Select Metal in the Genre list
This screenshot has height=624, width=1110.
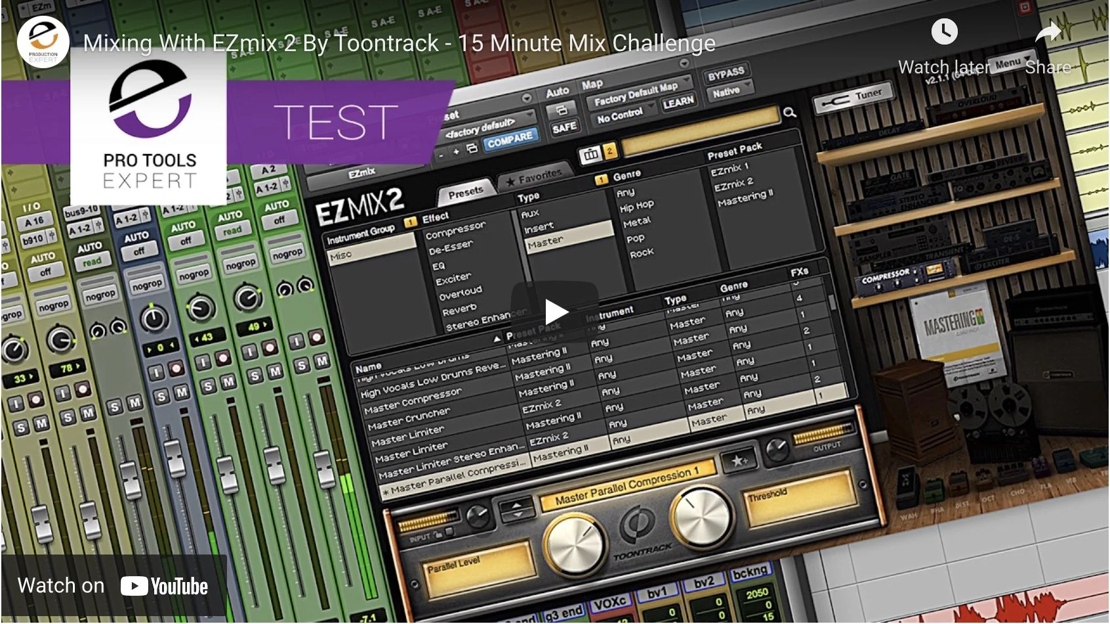coord(636,222)
